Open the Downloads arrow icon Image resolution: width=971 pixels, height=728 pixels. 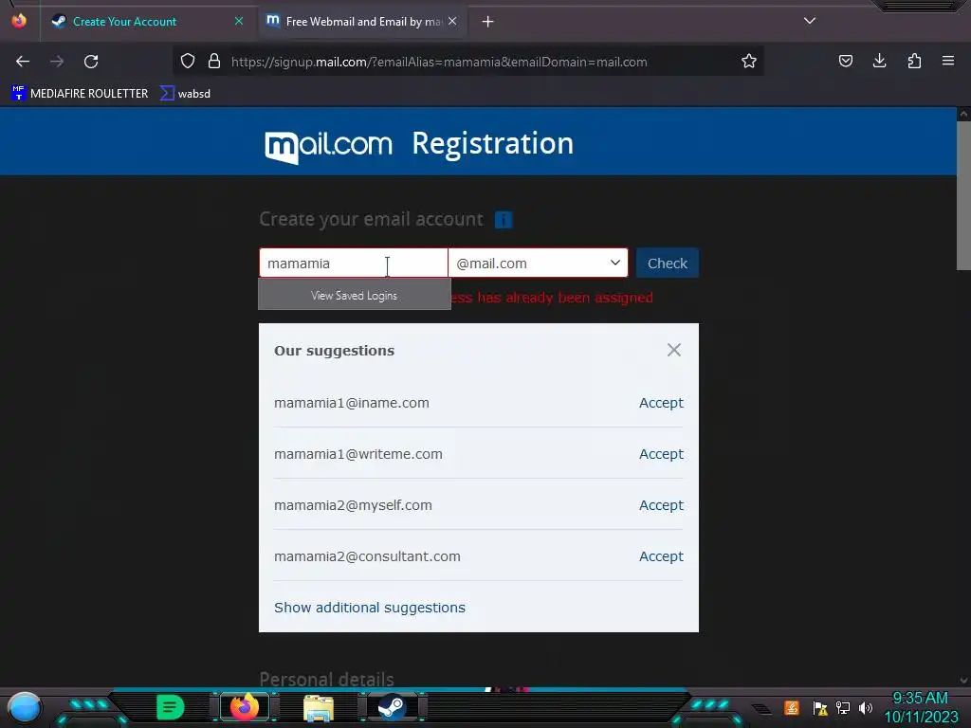click(879, 62)
